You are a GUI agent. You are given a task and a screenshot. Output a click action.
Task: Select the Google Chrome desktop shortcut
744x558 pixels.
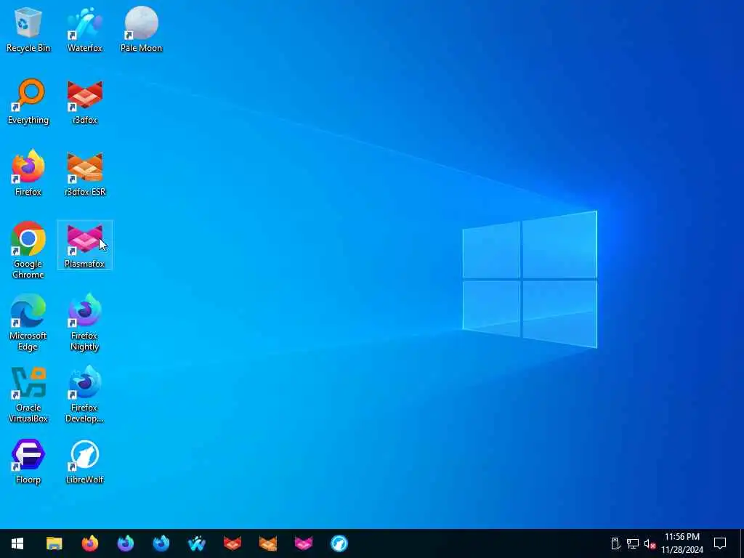click(x=28, y=250)
